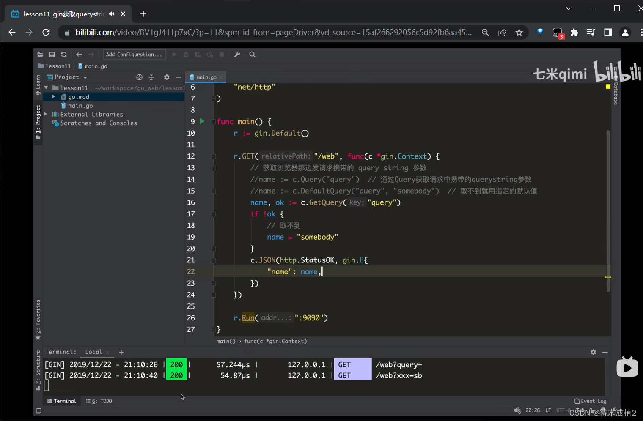Click the editor vertical scrollbar
The height and width of the screenshot is (421, 643).
coord(608,211)
